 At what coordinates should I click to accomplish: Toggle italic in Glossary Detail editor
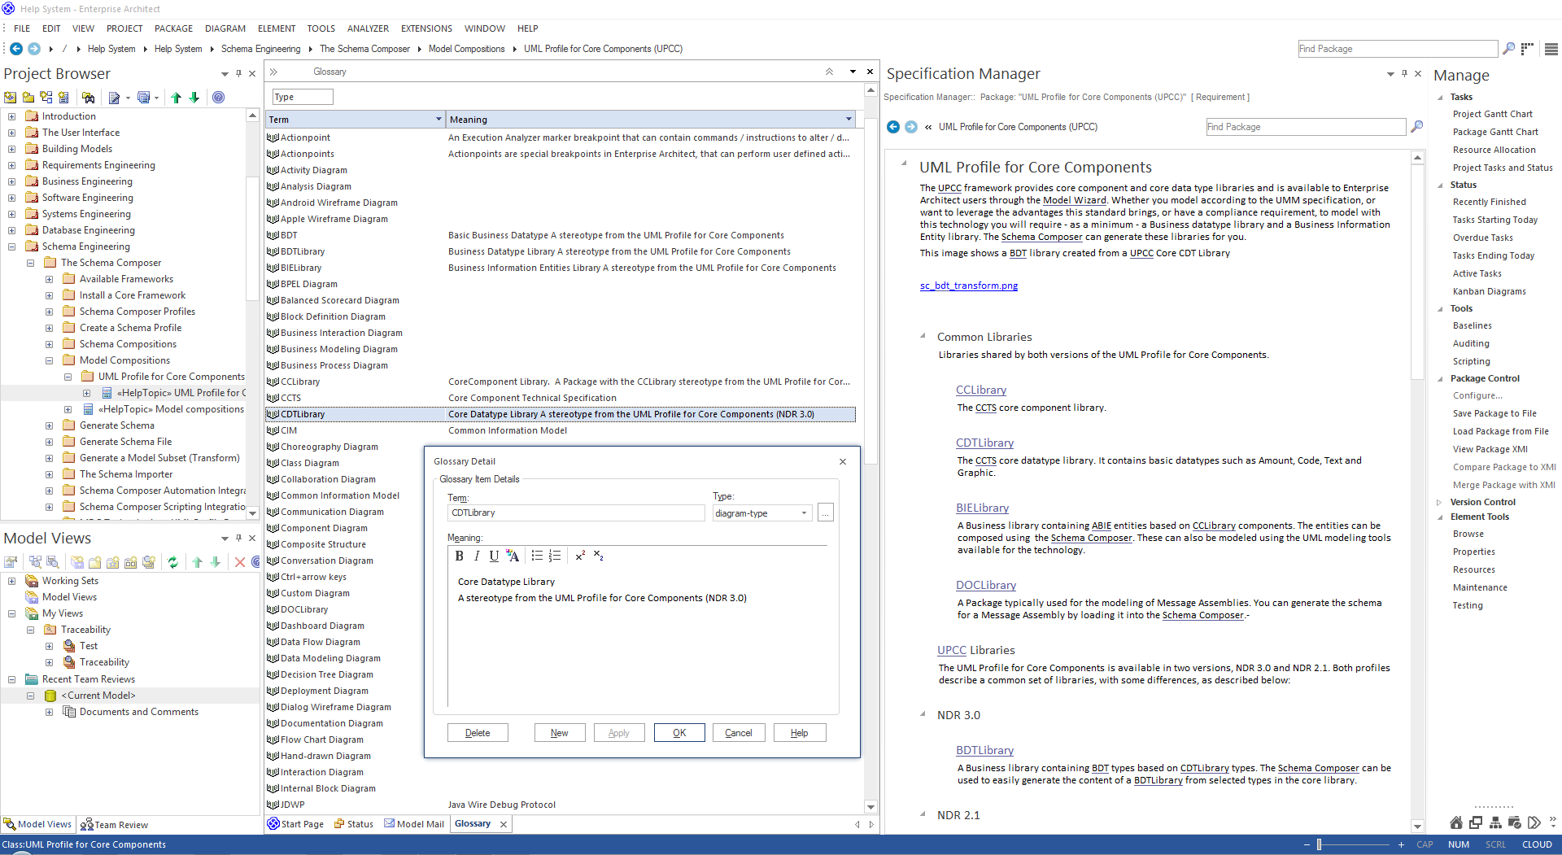pyautogui.click(x=477, y=556)
